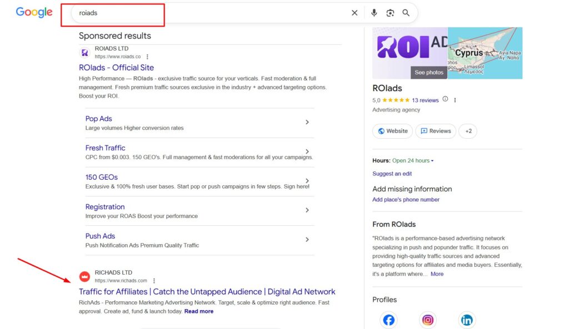Open the Fresh Traffic sitelink
569x329 pixels.
point(105,148)
